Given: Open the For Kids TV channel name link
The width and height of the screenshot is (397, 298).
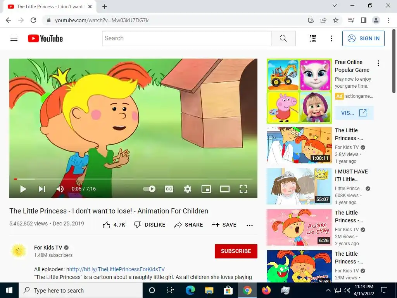Looking at the screenshot, I should click(x=48, y=248).
